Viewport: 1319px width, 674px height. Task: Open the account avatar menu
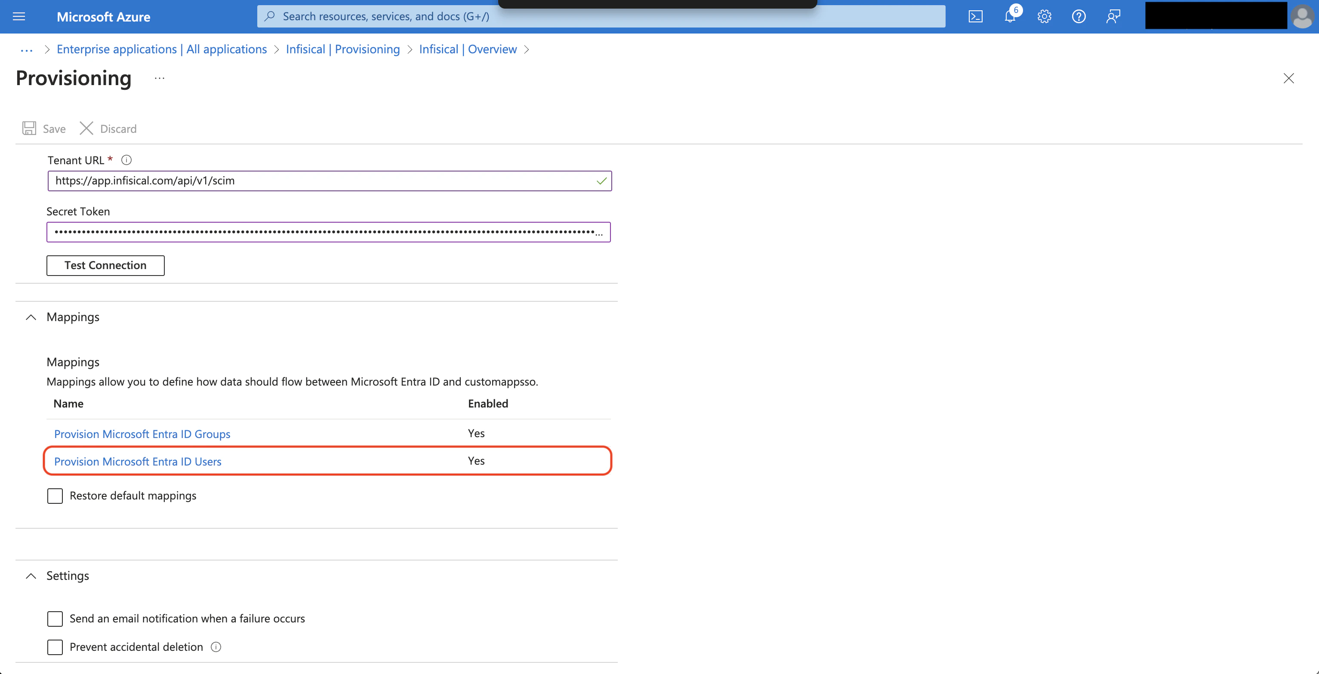[x=1302, y=16]
